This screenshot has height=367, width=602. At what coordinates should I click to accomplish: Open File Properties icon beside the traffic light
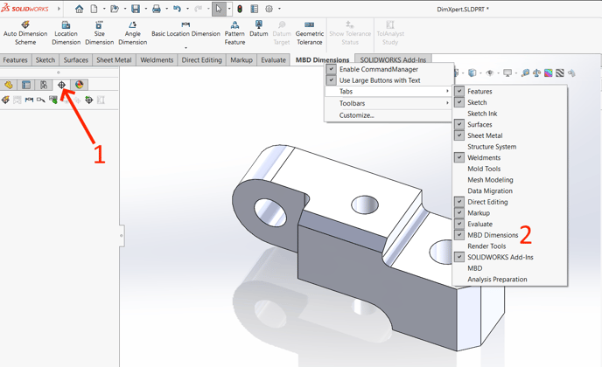pyautogui.click(x=254, y=9)
